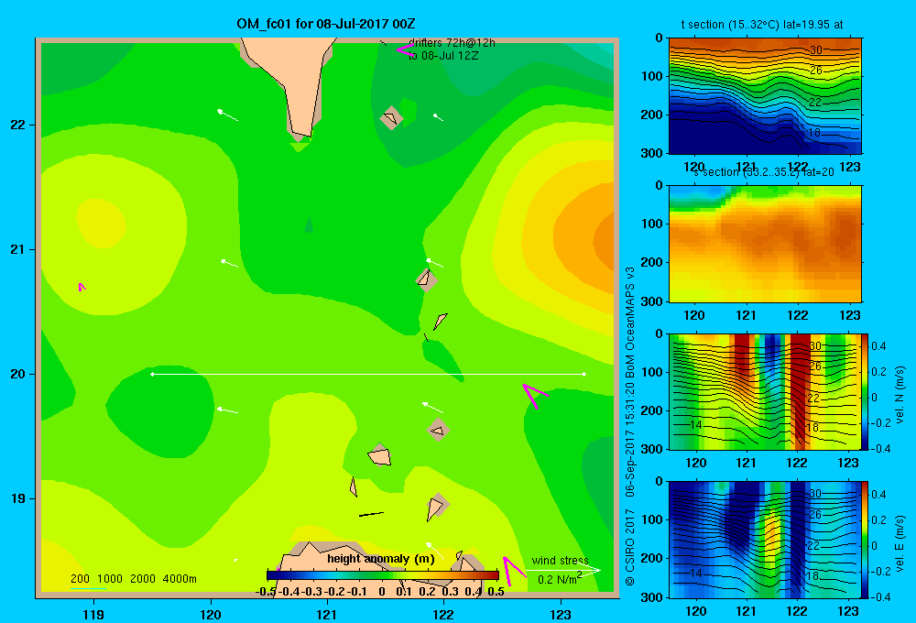
Task: Click the northward velocity section plot
Action: tap(765, 391)
